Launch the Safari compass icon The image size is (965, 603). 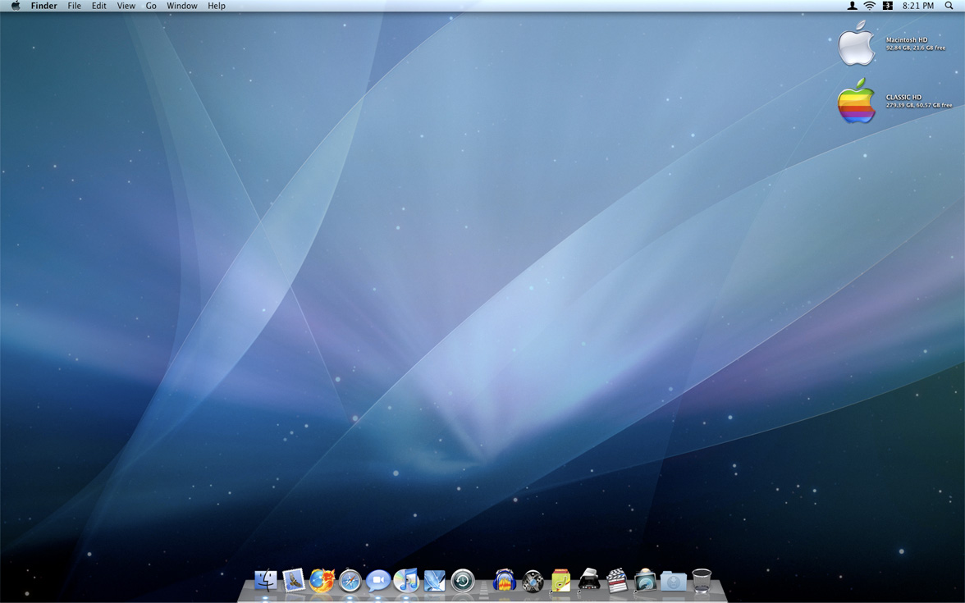(x=350, y=580)
